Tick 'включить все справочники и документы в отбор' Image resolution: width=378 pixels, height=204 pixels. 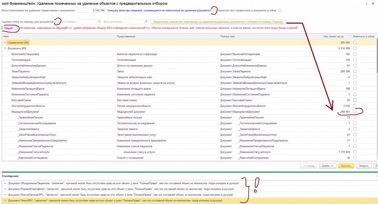pyautogui.click(x=279, y=10)
